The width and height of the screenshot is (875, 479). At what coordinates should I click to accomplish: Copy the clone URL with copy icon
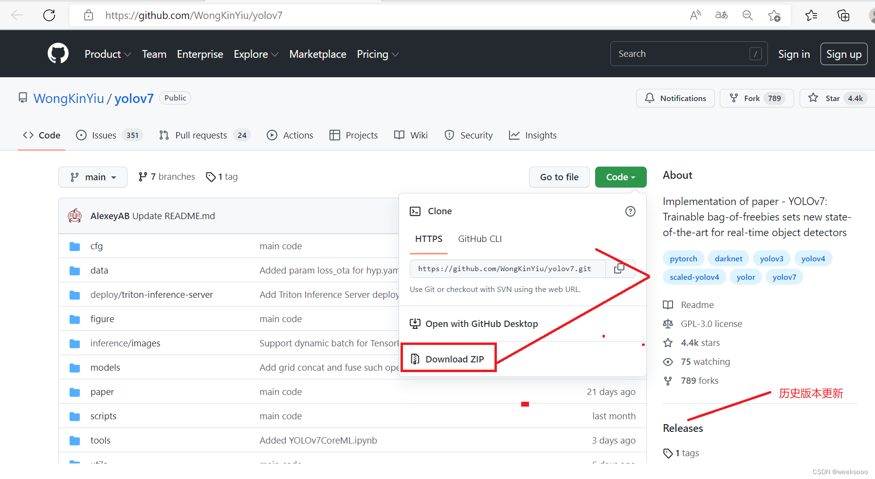click(620, 268)
